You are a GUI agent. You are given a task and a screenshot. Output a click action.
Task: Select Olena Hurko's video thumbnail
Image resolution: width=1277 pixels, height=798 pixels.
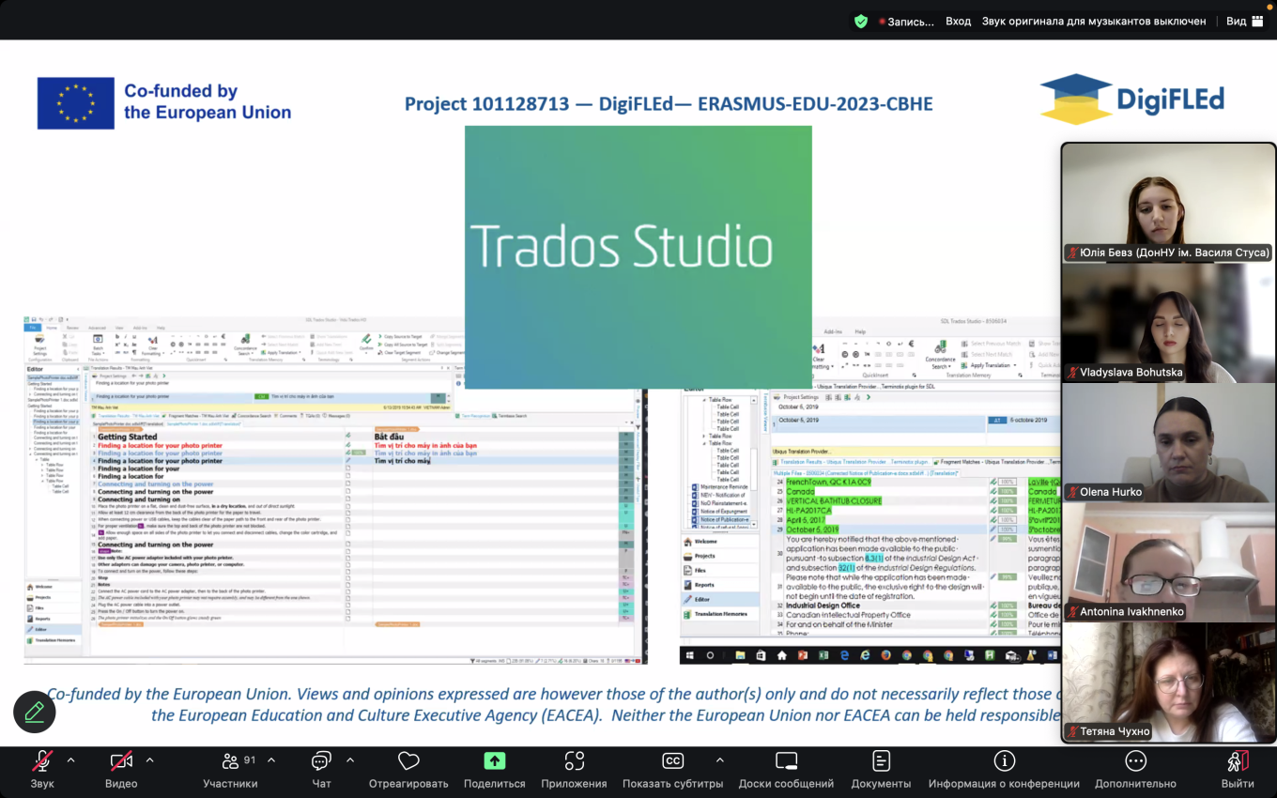[x=1168, y=442]
